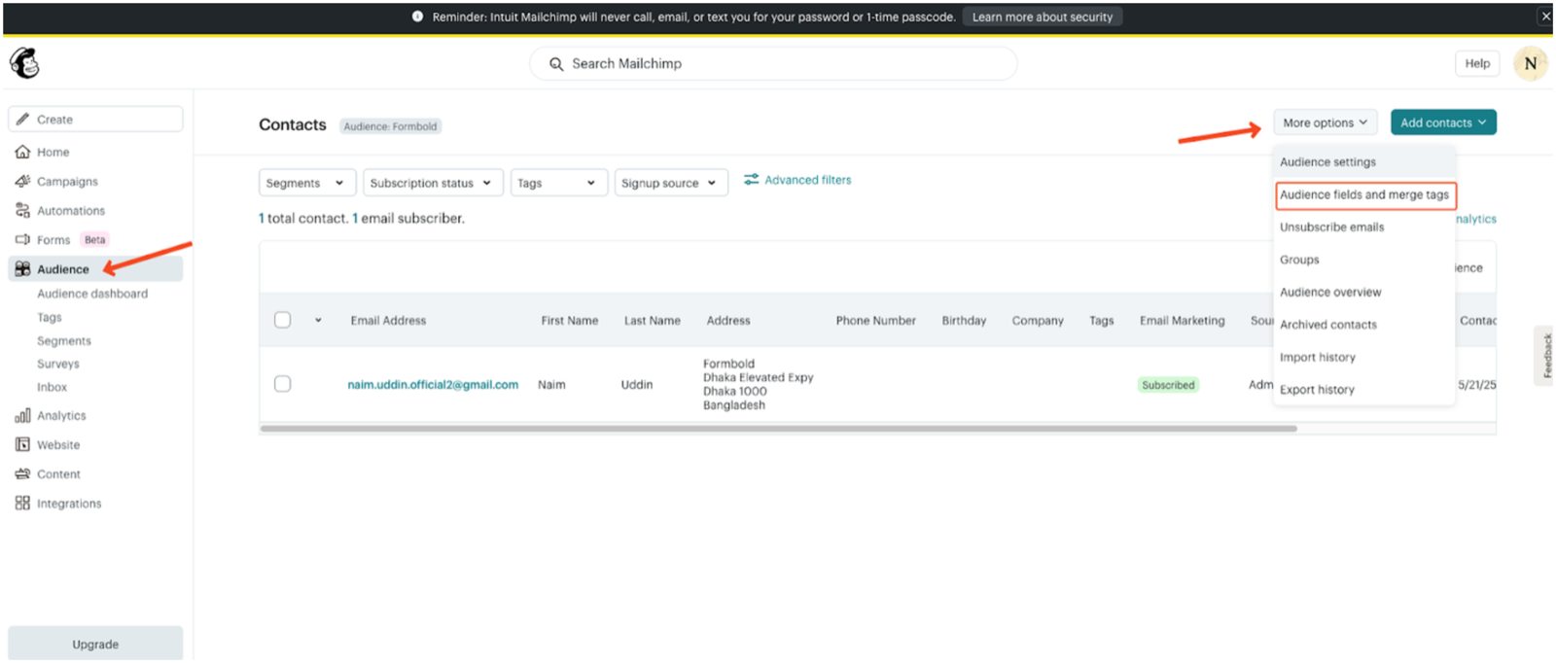Screen dimensions: 1556x663
Task: Click the Naim first name cell
Action: pos(551,385)
